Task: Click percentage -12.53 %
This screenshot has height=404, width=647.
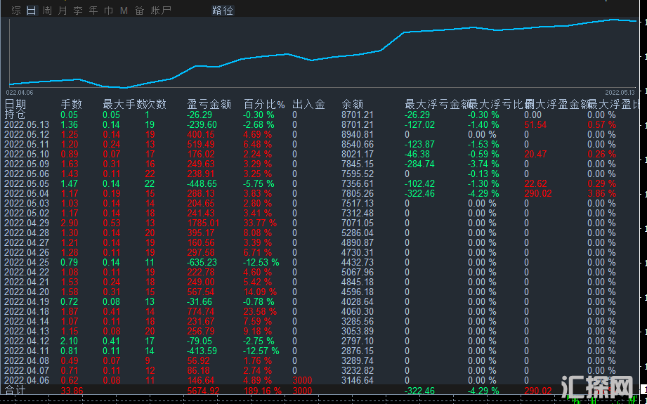Action: coord(261,263)
